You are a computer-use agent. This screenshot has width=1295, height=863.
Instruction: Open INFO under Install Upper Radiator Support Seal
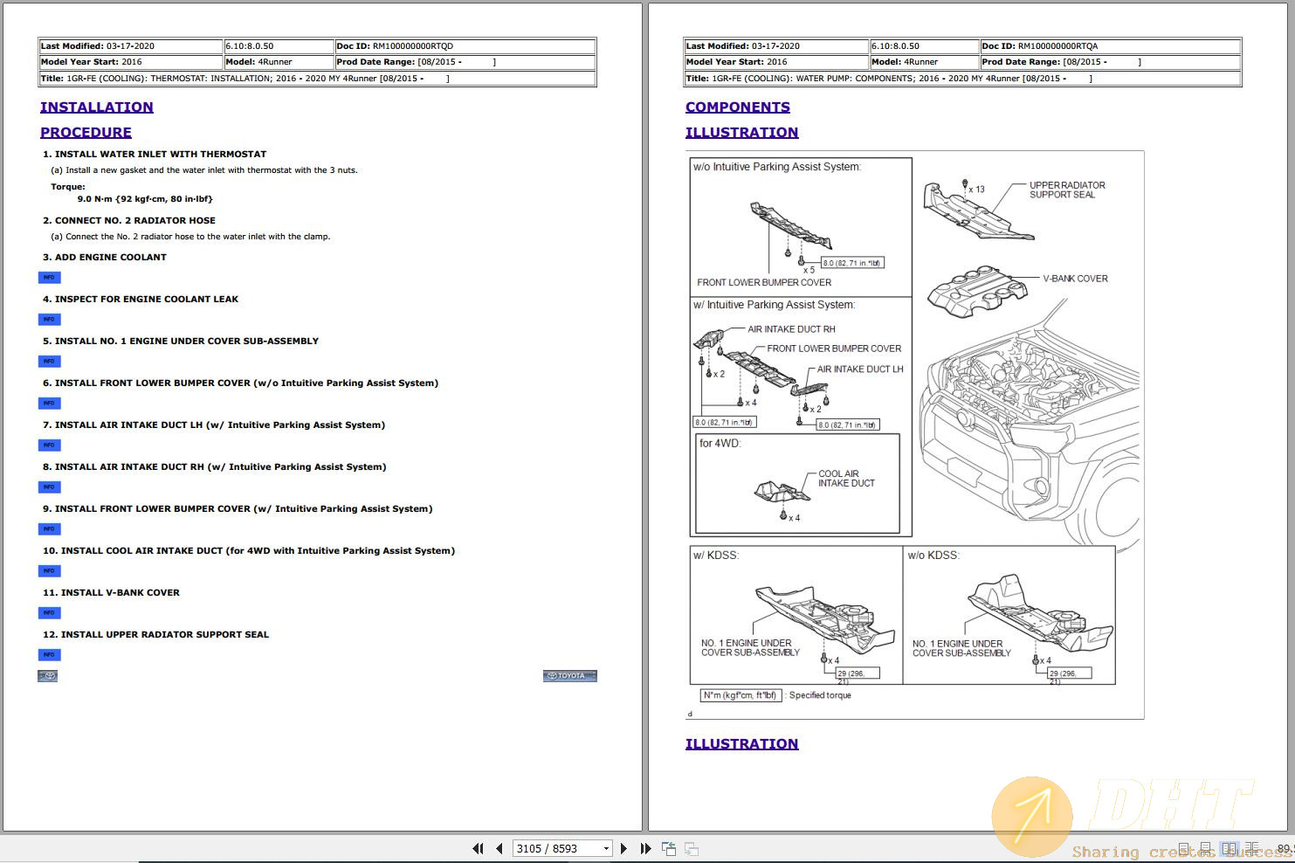click(49, 655)
